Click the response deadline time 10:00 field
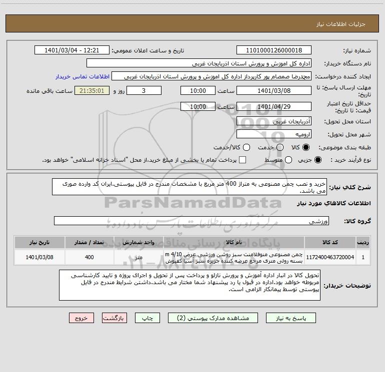Screen dimensions: 385x372 pos(198,90)
